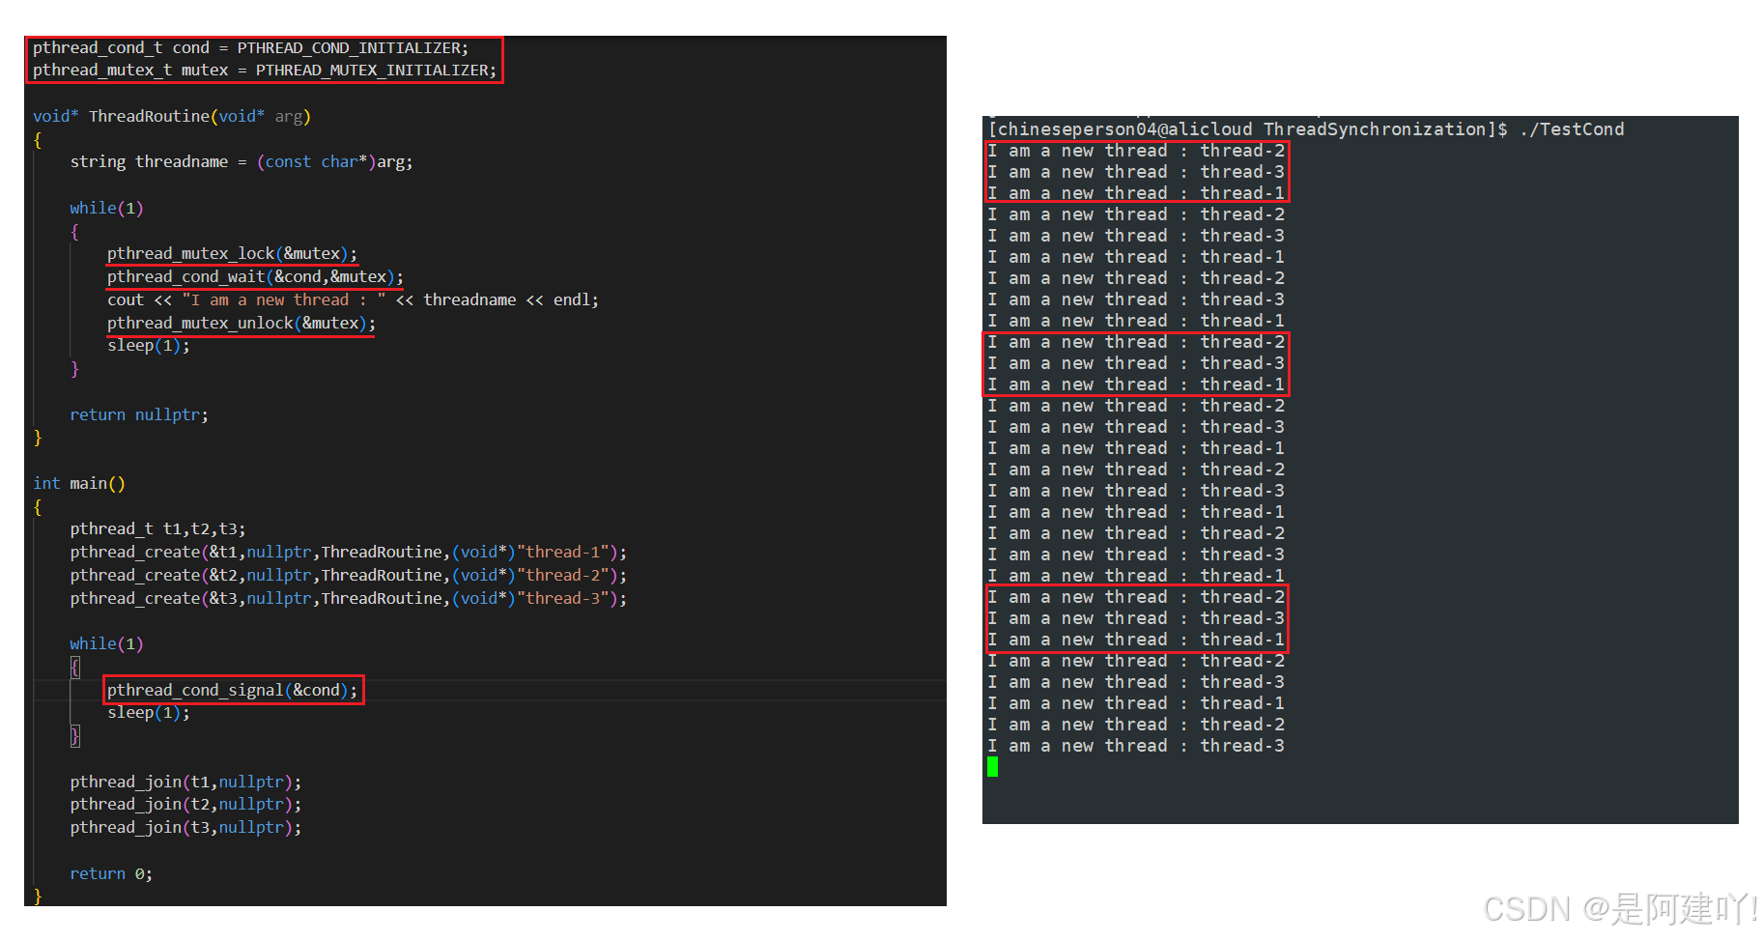The image size is (1763, 940).
Task: Click the pthread_t t1,t2,t3 declaration
Action: coord(157,529)
